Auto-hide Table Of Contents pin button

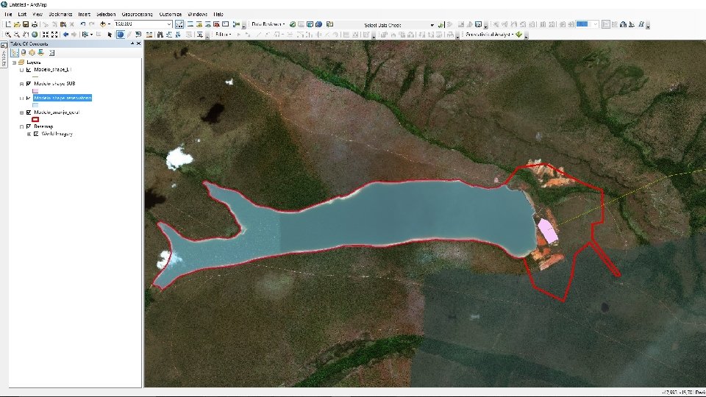[x=132, y=43]
